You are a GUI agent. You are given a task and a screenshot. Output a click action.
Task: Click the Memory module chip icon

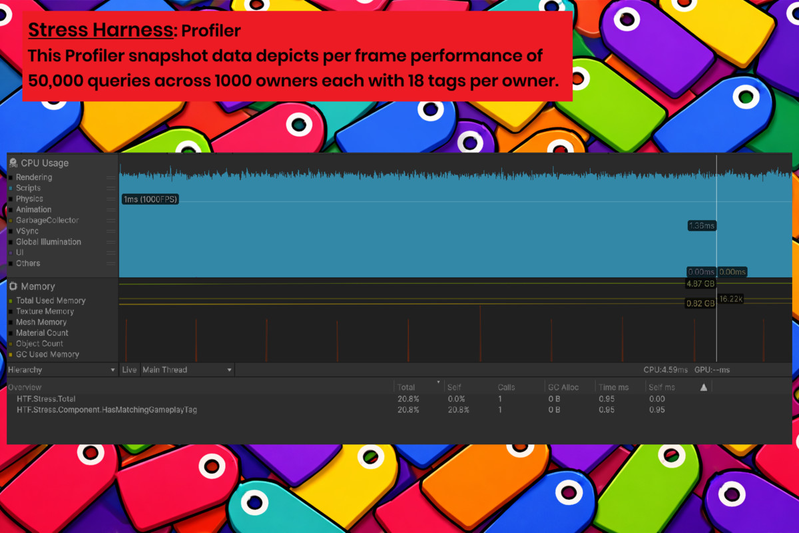click(13, 286)
